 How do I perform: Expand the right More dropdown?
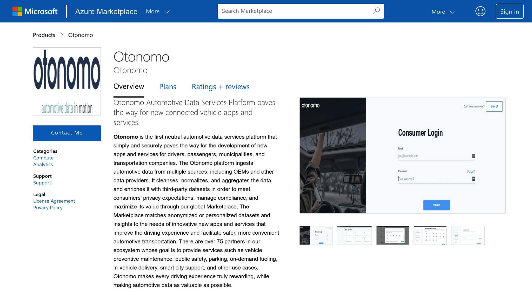point(443,12)
